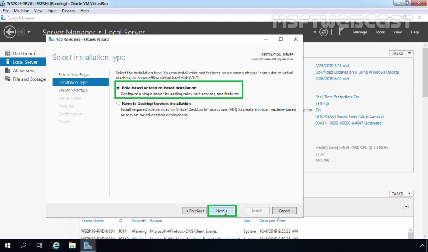The height and width of the screenshot is (252, 428).
Task: Select Installation Type wizard step
Action: point(81,82)
